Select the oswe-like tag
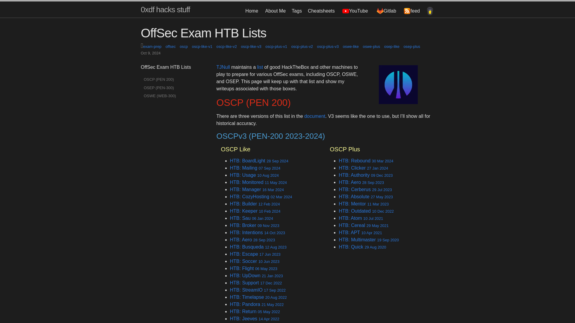575x323 pixels. [351, 47]
